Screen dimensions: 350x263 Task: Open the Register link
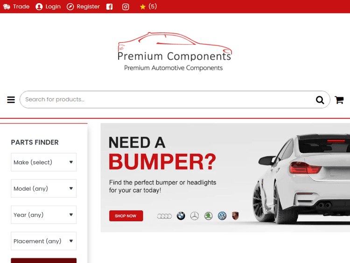point(88,7)
